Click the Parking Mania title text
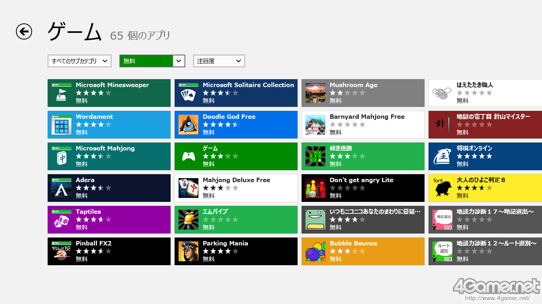The image size is (542, 304). pos(225,243)
